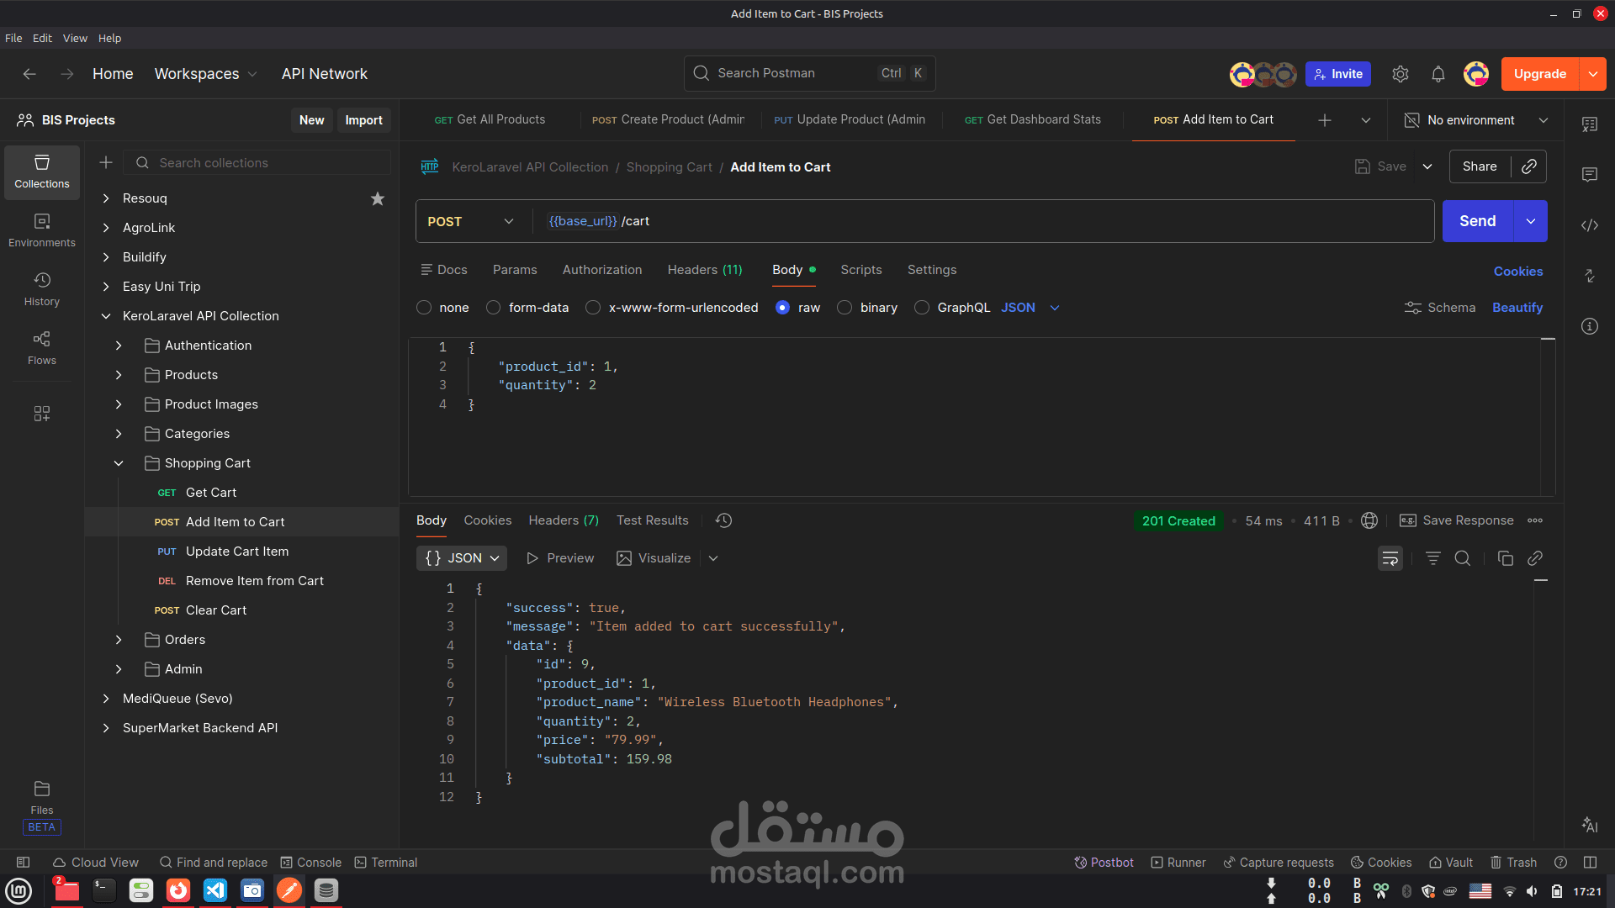Open the POST method dropdown
1615x908 pixels.
(x=470, y=221)
